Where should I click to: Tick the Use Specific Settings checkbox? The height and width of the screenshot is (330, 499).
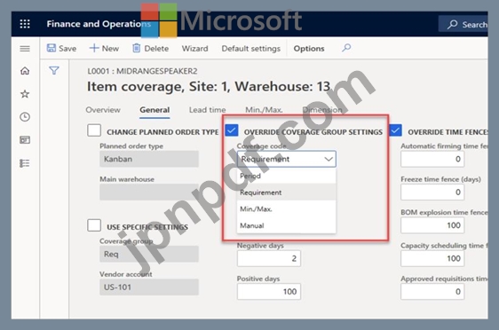[x=94, y=225]
